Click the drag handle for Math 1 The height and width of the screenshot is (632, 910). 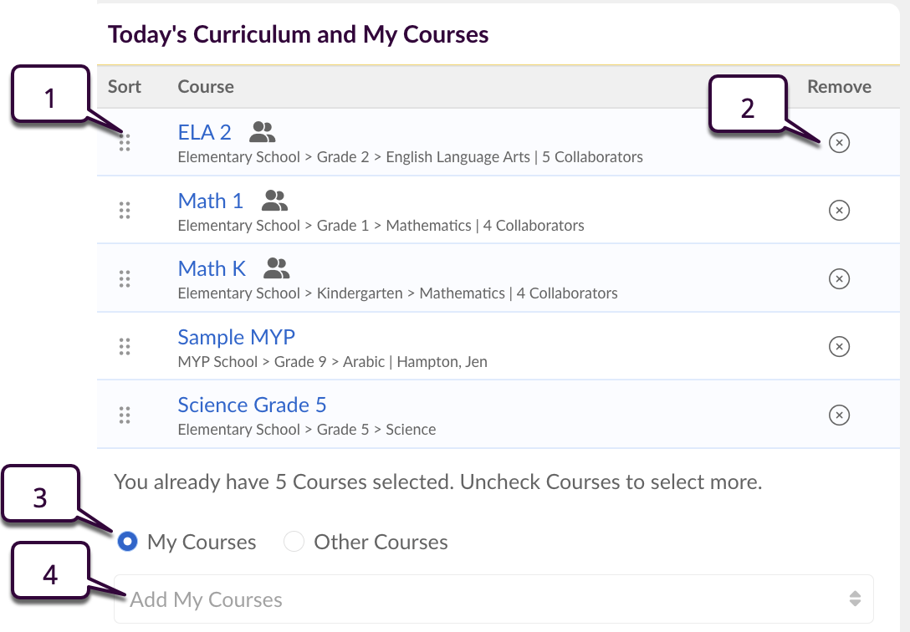pyautogui.click(x=125, y=211)
